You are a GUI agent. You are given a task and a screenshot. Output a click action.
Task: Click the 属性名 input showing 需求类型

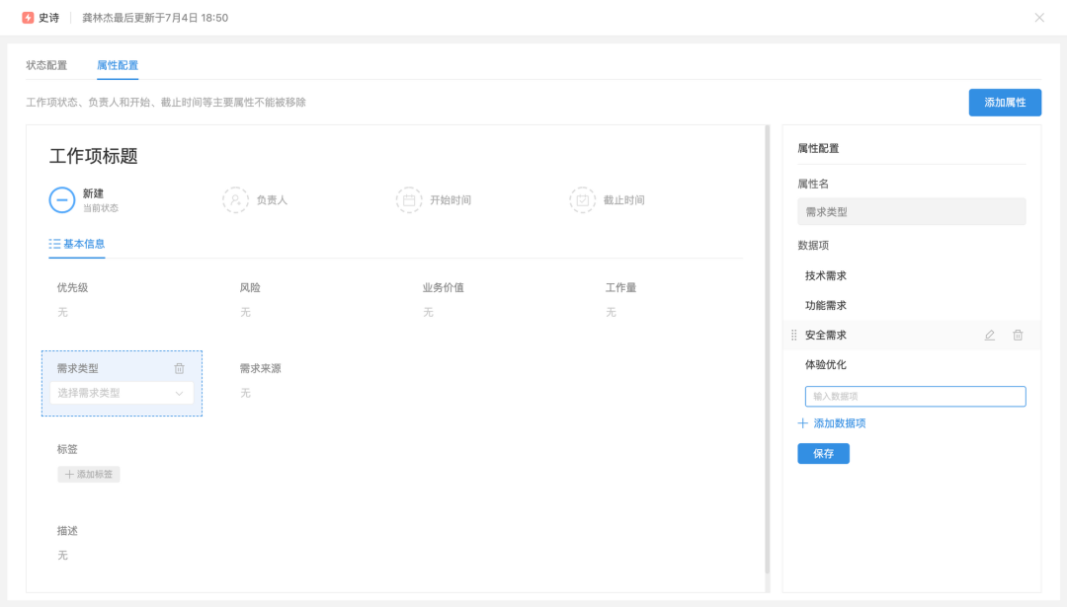click(x=911, y=211)
